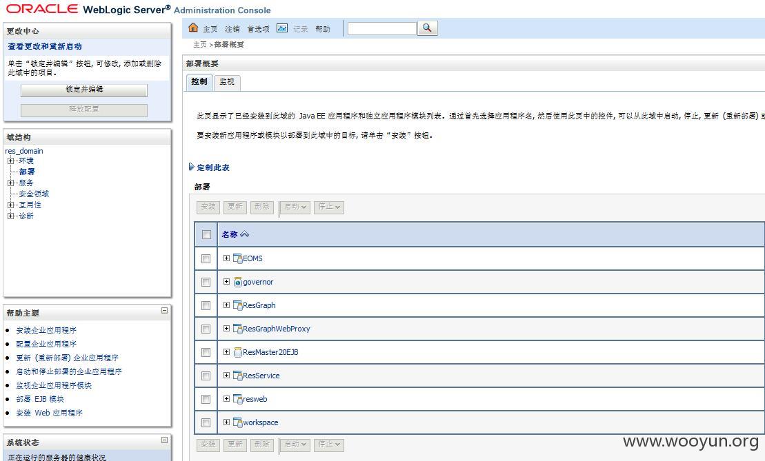Image resolution: width=765 pixels, height=461 pixels.
Task: Open 帮助 in the top toolbar
Action: point(323,29)
